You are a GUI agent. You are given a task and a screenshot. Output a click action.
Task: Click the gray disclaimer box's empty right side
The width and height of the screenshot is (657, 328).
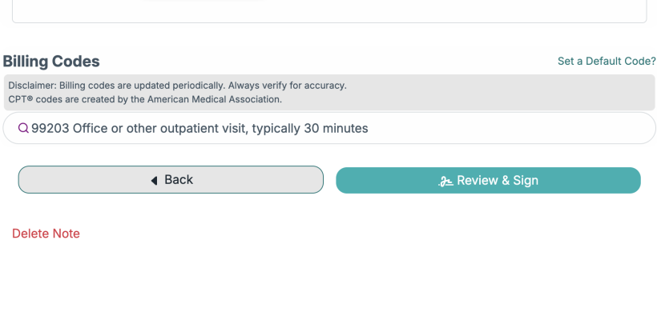tap(521, 92)
